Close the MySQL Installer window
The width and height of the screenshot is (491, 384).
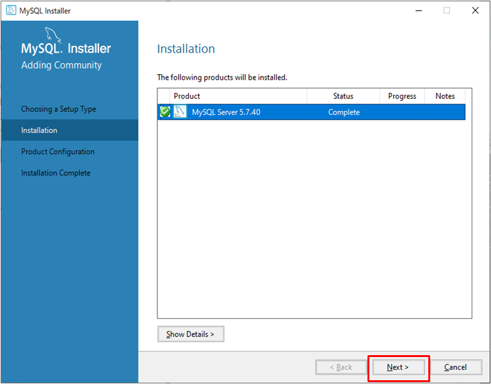coord(475,10)
